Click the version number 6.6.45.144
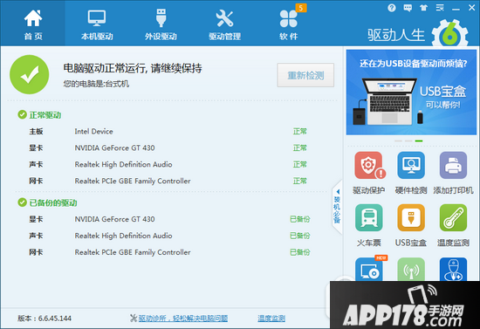The height and width of the screenshot is (329, 480). pos(55,319)
